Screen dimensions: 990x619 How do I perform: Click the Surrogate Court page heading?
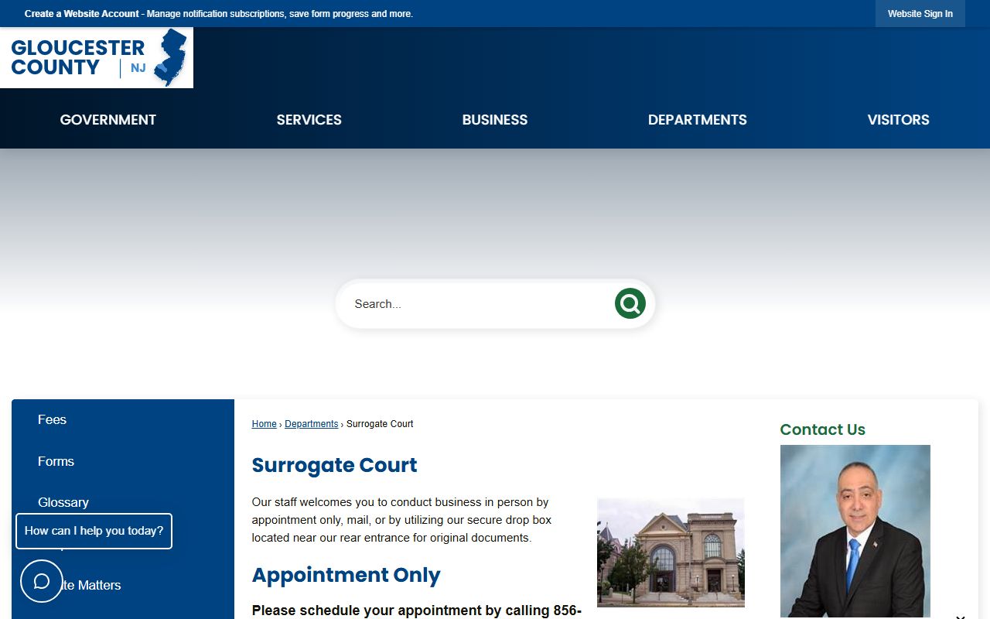point(334,465)
